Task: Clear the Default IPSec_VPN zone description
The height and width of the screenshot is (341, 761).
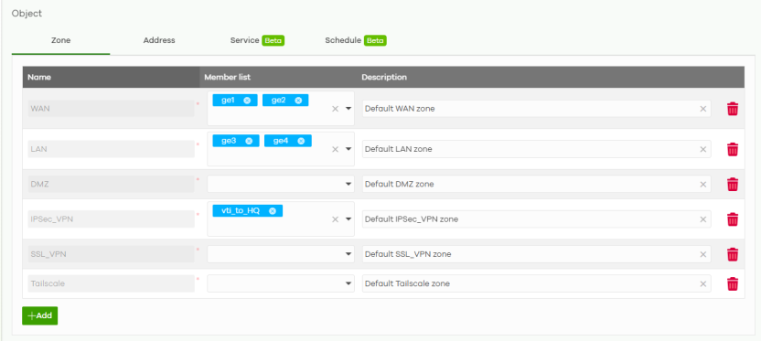Action: pyautogui.click(x=702, y=219)
